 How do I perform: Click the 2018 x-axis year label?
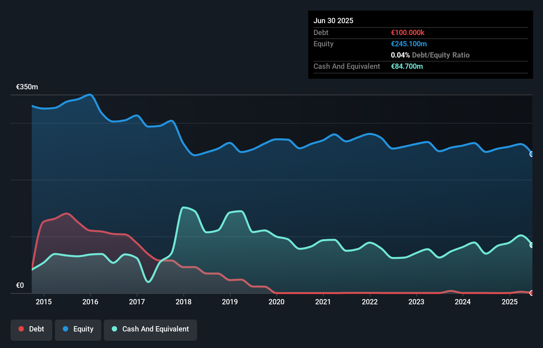pos(184,302)
